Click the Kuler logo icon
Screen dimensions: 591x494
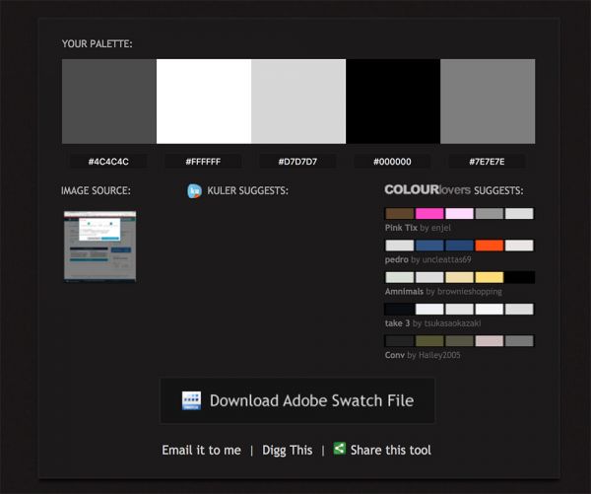[194, 190]
